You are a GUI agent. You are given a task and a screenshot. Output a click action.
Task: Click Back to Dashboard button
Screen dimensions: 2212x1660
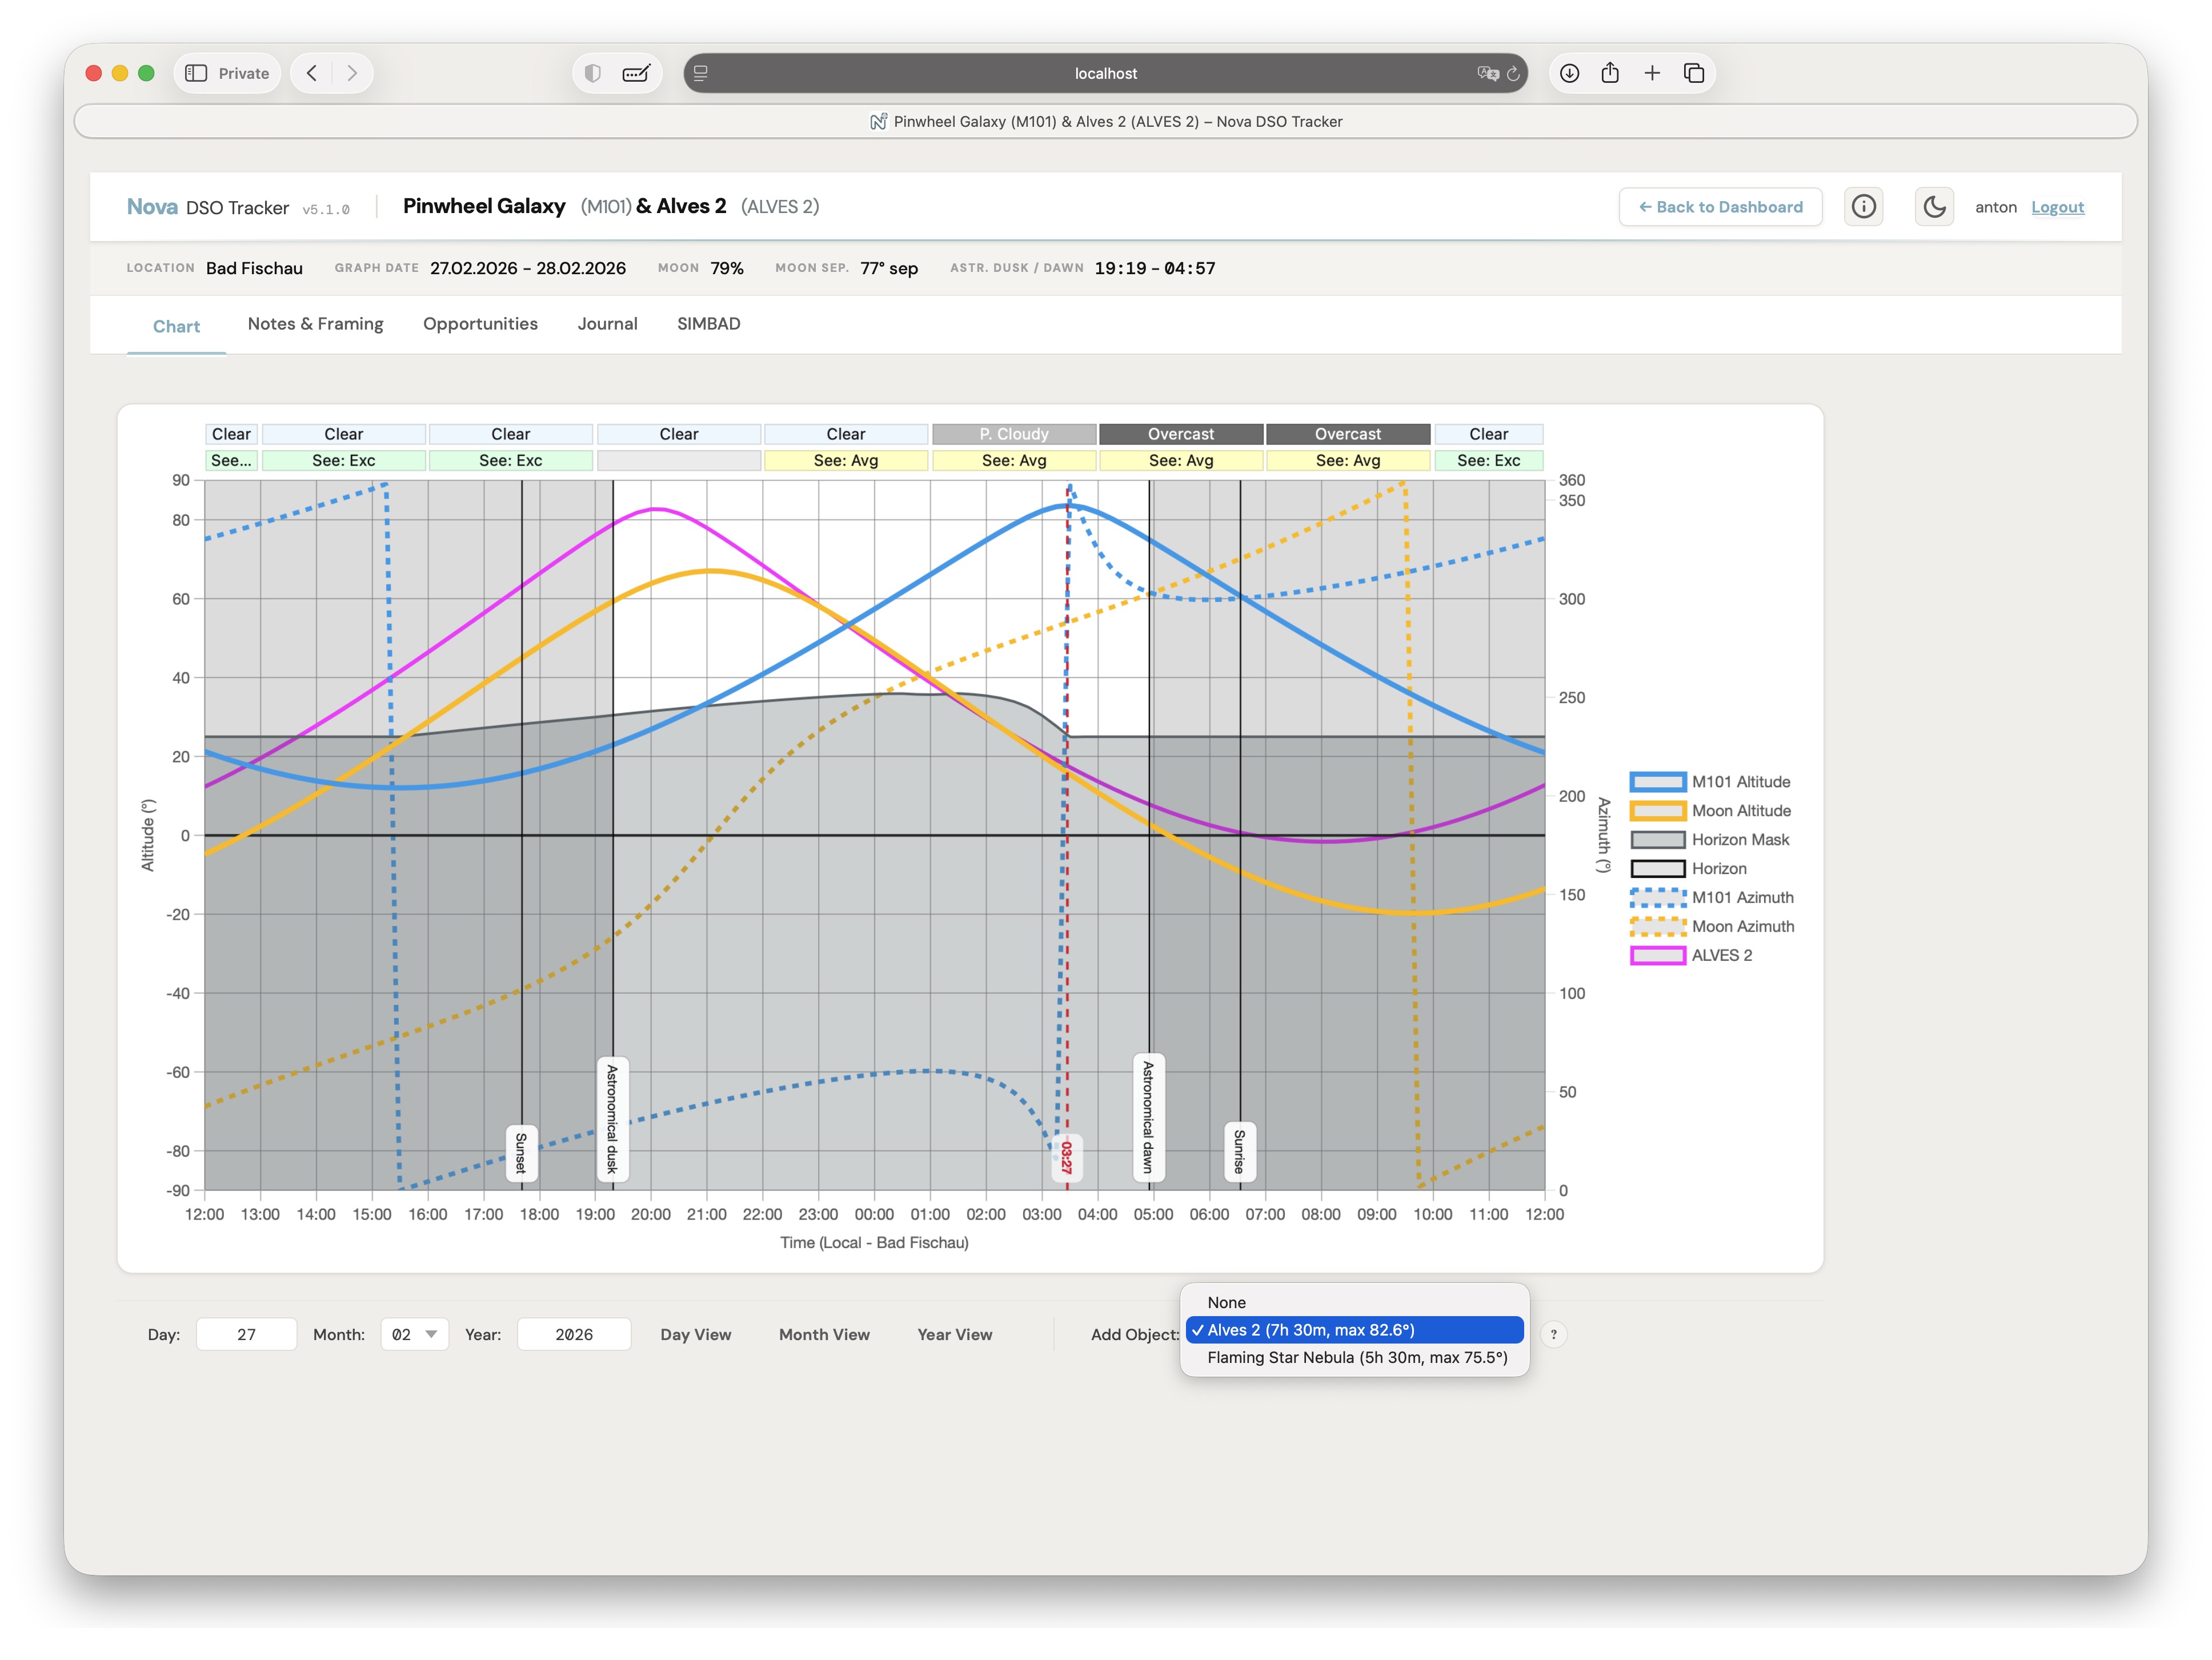click(x=1720, y=207)
